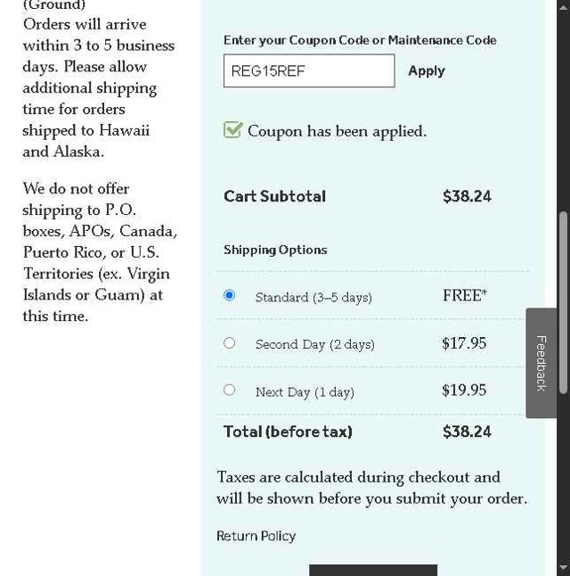This screenshot has width=570, height=576.
Task: Click the dark button below Return Policy
Action: [373, 570]
